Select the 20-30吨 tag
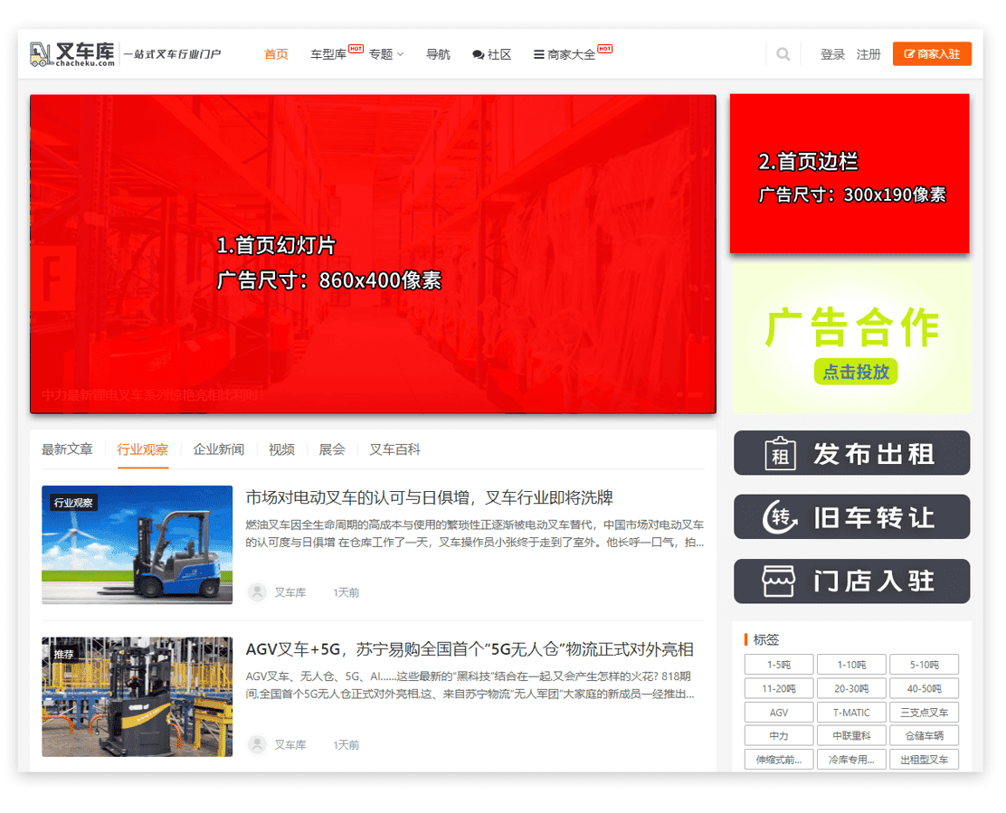 click(851, 688)
